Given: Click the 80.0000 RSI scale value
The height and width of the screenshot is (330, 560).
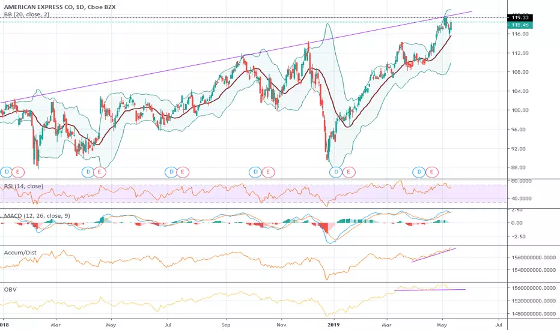Looking at the screenshot, I should (522, 181).
